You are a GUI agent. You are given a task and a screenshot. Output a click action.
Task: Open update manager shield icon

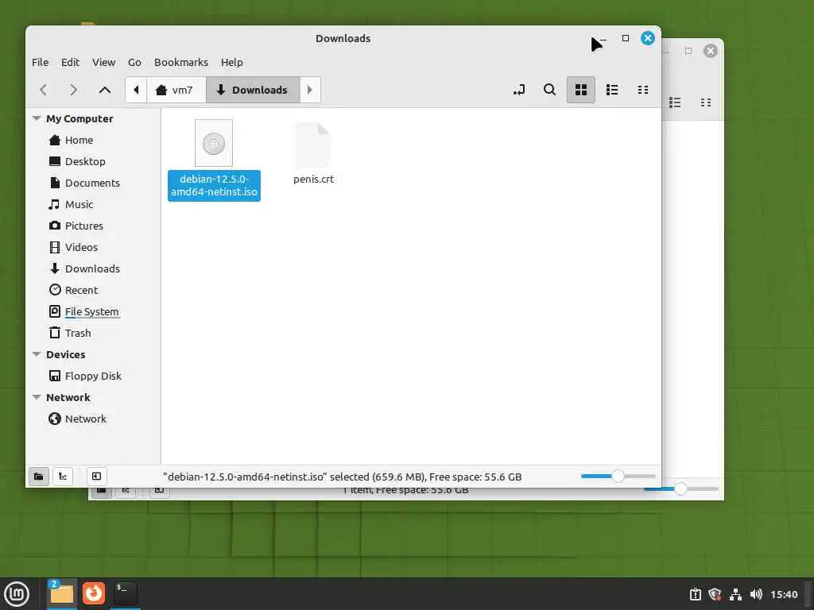(715, 594)
